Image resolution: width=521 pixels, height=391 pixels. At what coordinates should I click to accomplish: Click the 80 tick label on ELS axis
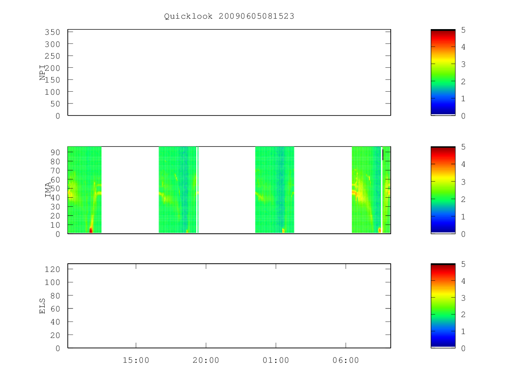coord(55,295)
